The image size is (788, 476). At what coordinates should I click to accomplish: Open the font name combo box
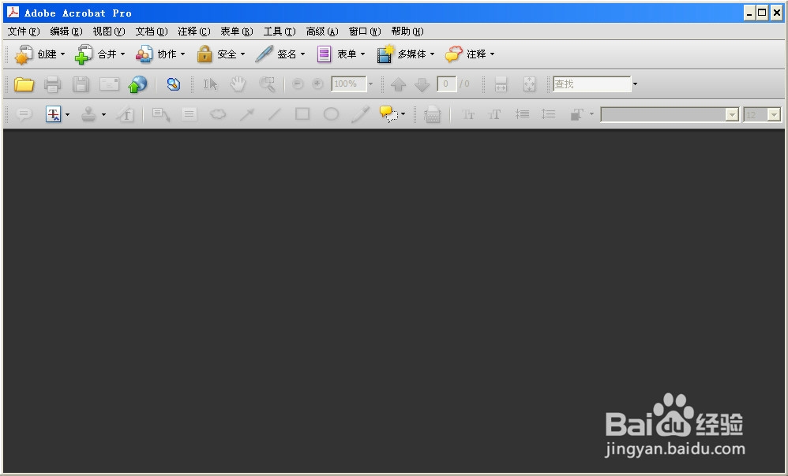[670, 115]
